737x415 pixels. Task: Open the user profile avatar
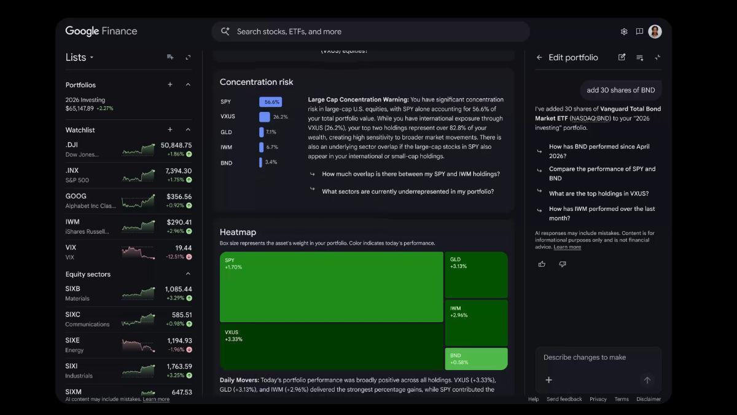tap(655, 31)
